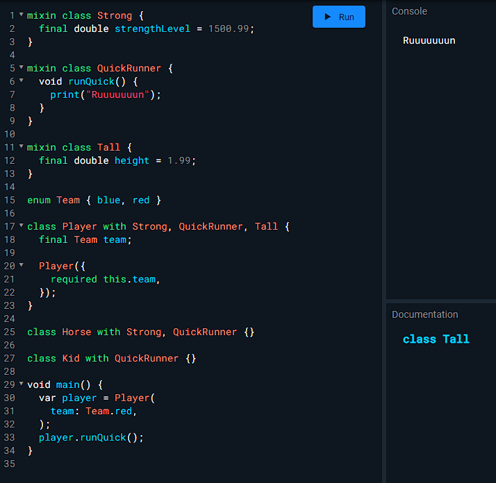Collapse the Player class fold arrow
Image resolution: width=496 pixels, height=483 pixels.
pos(22,226)
